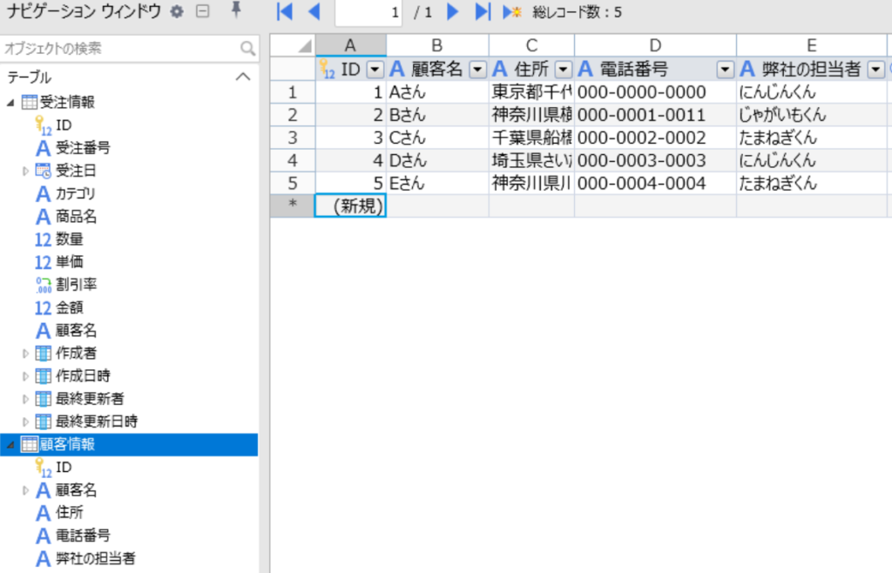Go to the previous record
Viewport: 892px width, 573px height.
[314, 11]
